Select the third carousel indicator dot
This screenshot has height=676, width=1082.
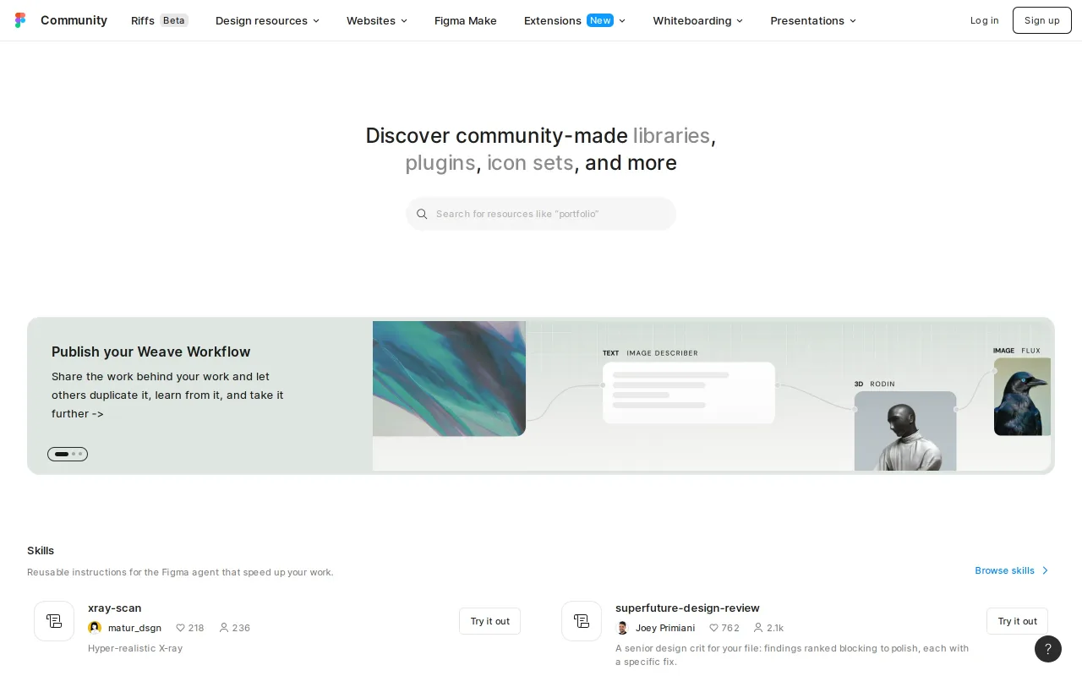pyautogui.click(x=80, y=454)
